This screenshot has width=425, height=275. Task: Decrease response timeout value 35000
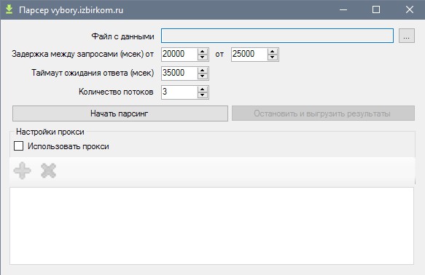tap(203, 76)
